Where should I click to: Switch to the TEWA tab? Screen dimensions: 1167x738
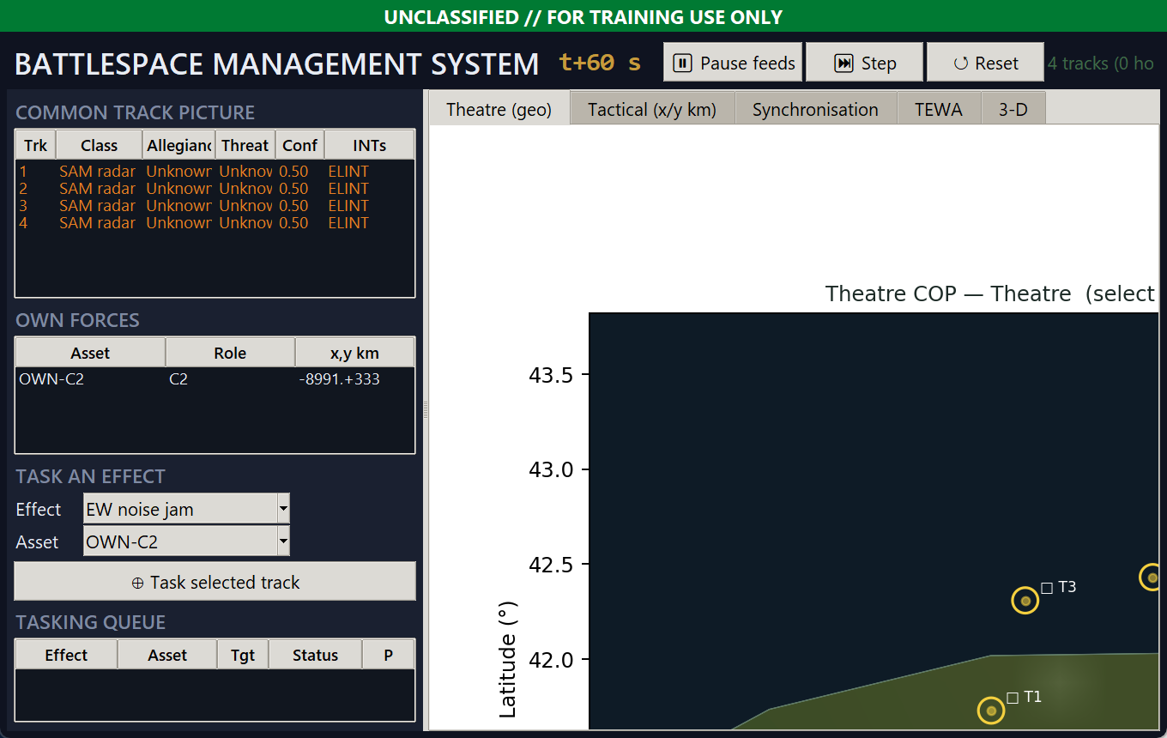939,109
